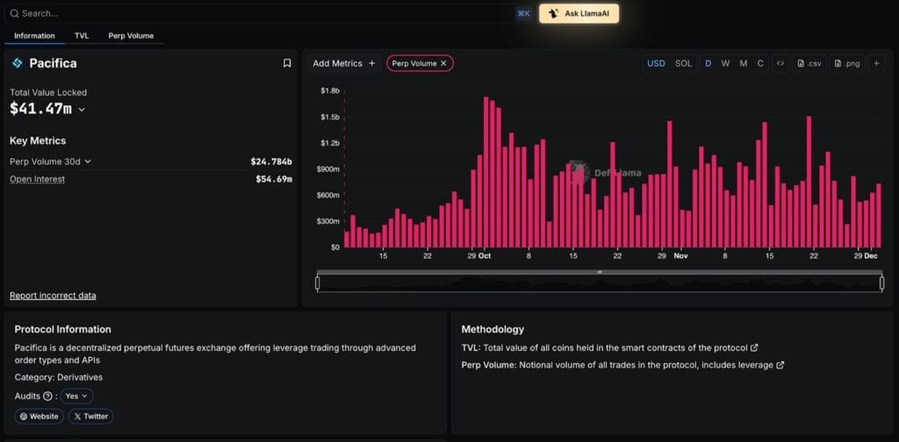
Task: Set chart interval to weekly (W)
Action: [x=725, y=63]
